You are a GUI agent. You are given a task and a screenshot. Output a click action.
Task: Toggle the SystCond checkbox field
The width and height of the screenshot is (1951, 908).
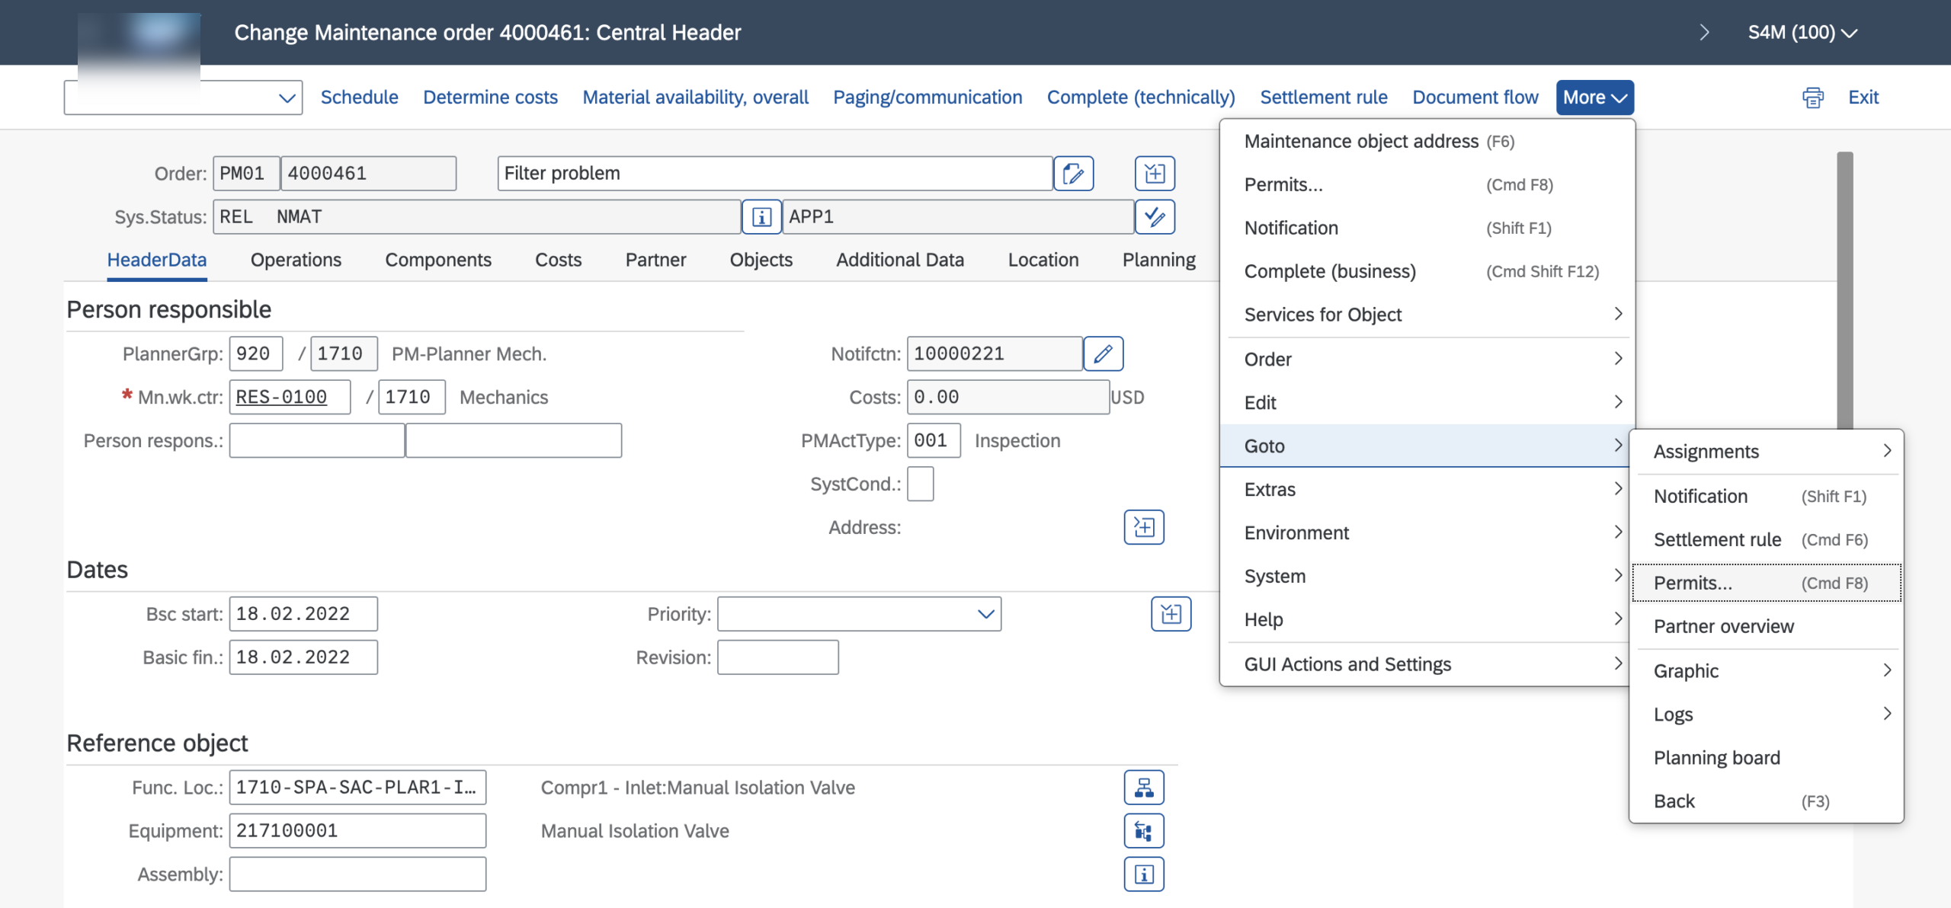(x=921, y=484)
